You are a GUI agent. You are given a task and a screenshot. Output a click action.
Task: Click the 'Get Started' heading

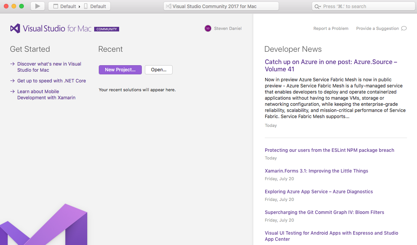30,49
